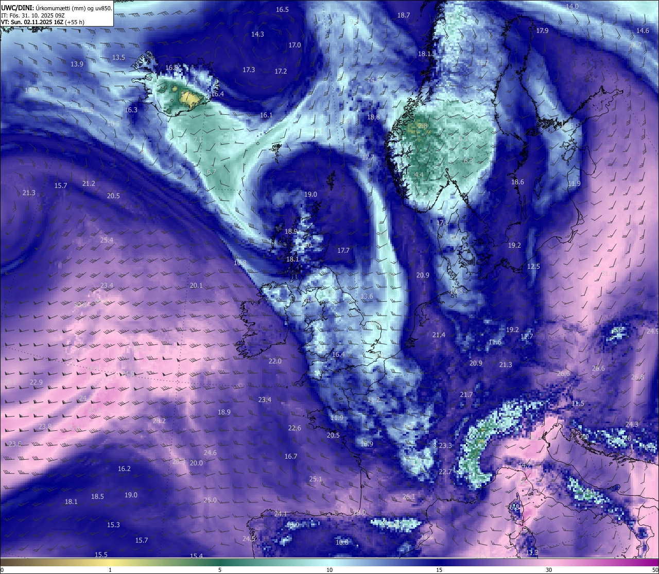Click the colorbar tick label "1"
The width and height of the screenshot is (659, 574).
tap(110, 570)
